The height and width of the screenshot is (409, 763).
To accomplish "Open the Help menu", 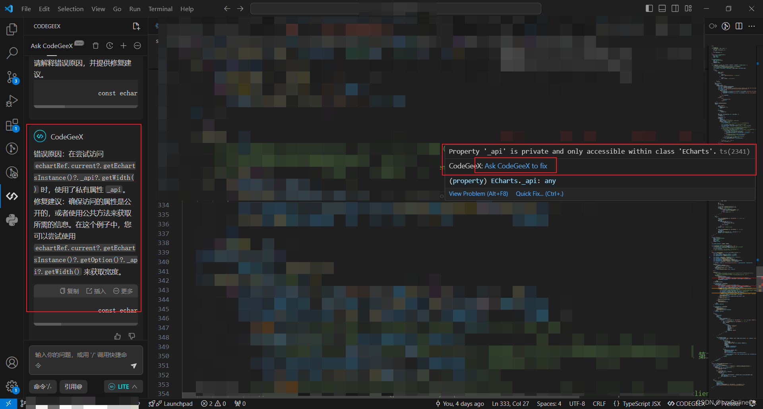I will pyautogui.click(x=187, y=9).
